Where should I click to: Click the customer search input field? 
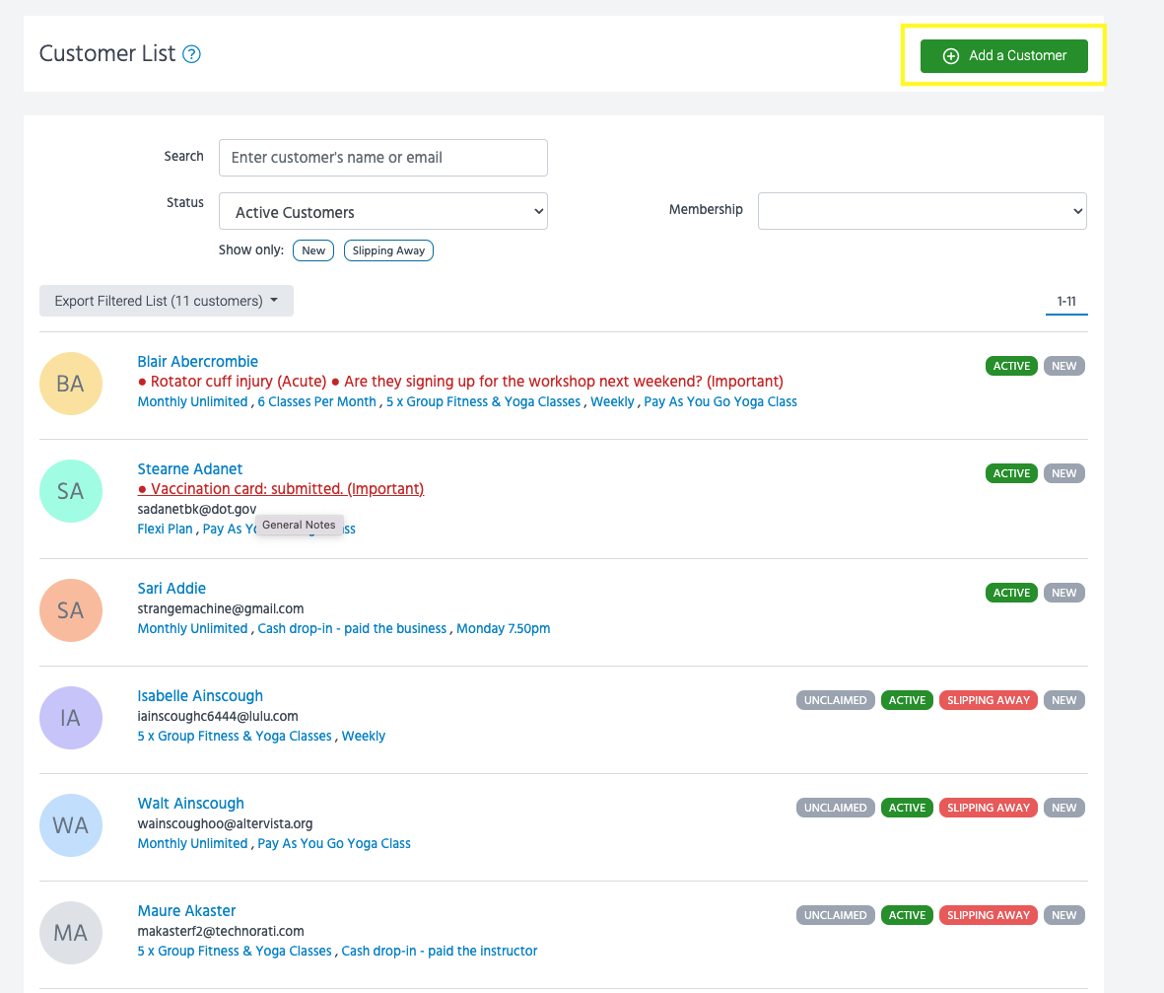pyautogui.click(x=382, y=158)
